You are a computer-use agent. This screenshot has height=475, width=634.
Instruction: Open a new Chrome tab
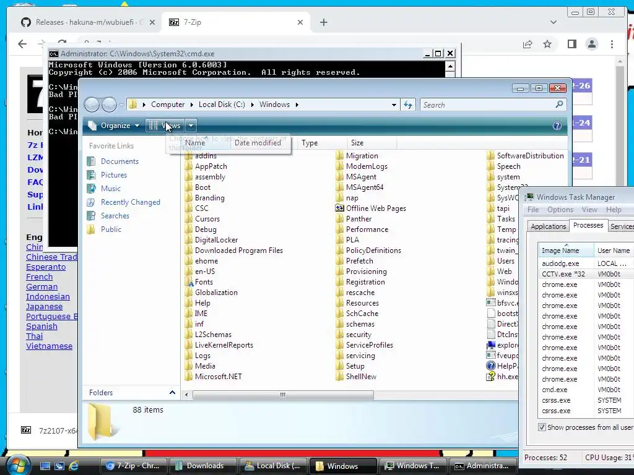coord(323,22)
